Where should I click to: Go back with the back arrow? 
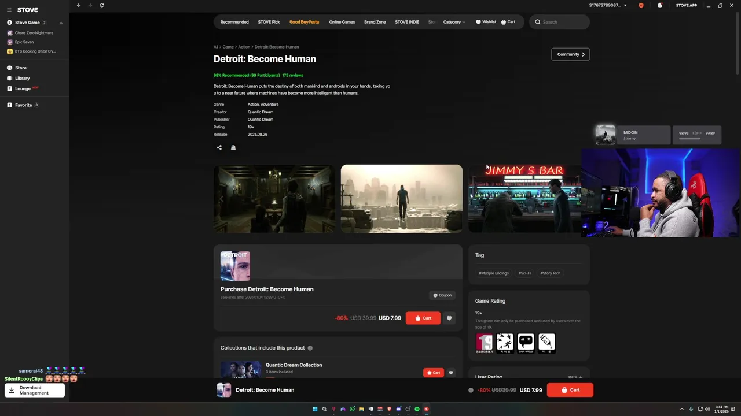coord(79,5)
